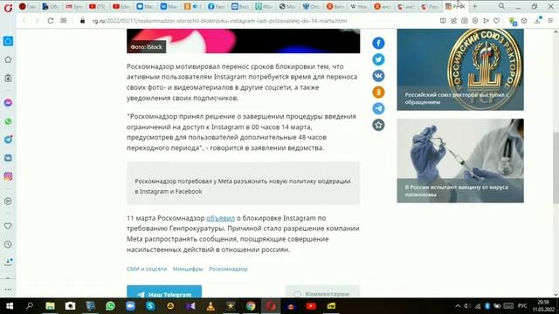Open papilloma virus vaccine article card
This screenshot has height=314, width=559.
click(x=460, y=160)
